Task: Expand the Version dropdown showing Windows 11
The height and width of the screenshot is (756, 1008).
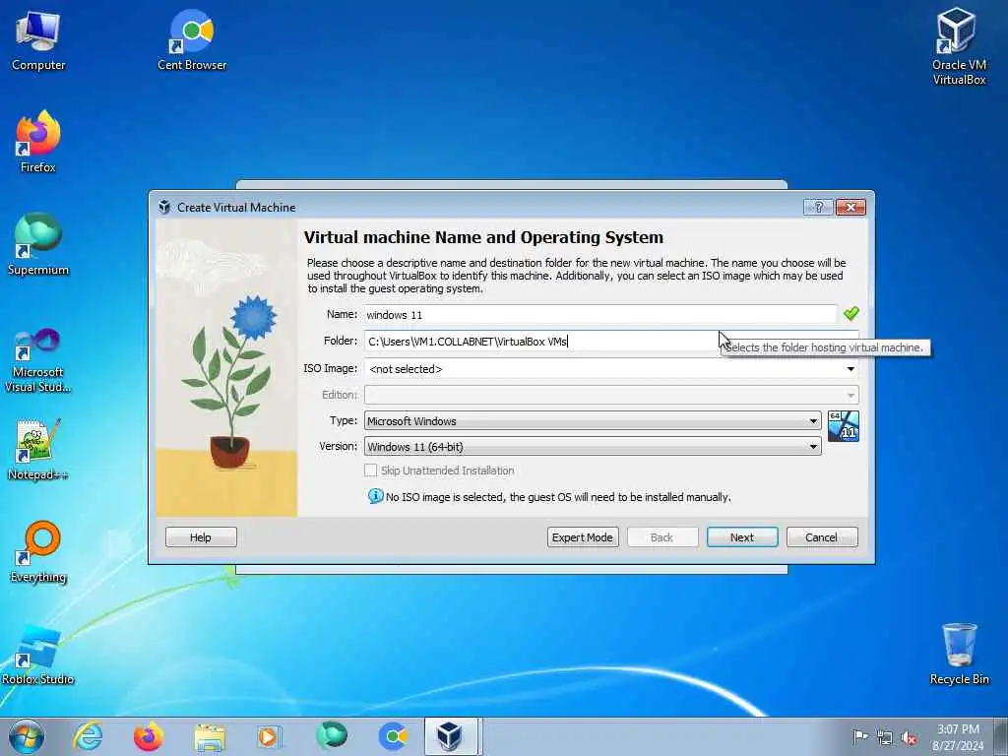Action: (x=593, y=447)
